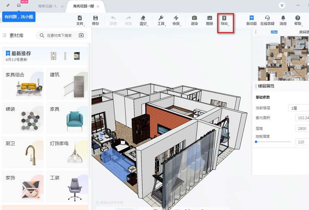Click the 素材库 panel title
Image resolution: width=309 pixels, height=210 pixels.
(16, 35)
